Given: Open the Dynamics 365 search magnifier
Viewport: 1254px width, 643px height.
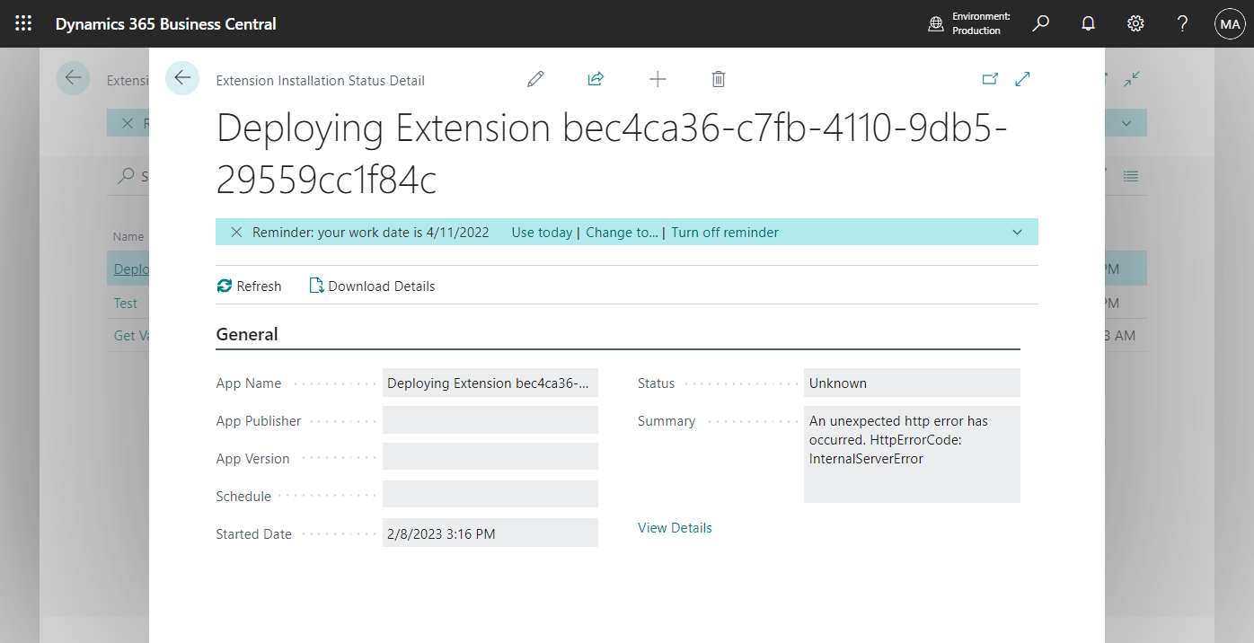Looking at the screenshot, I should pos(1040,23).
